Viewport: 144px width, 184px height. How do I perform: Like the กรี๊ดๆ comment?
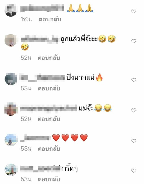(134, 171)
